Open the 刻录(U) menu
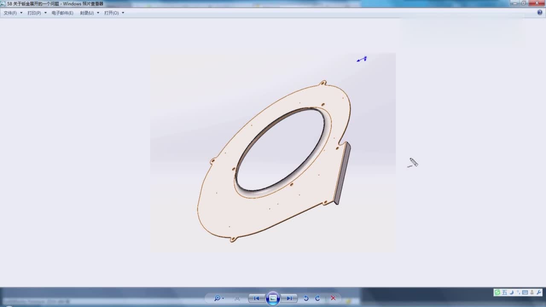This screenshot has width=546, height=307. coord(90,13)
